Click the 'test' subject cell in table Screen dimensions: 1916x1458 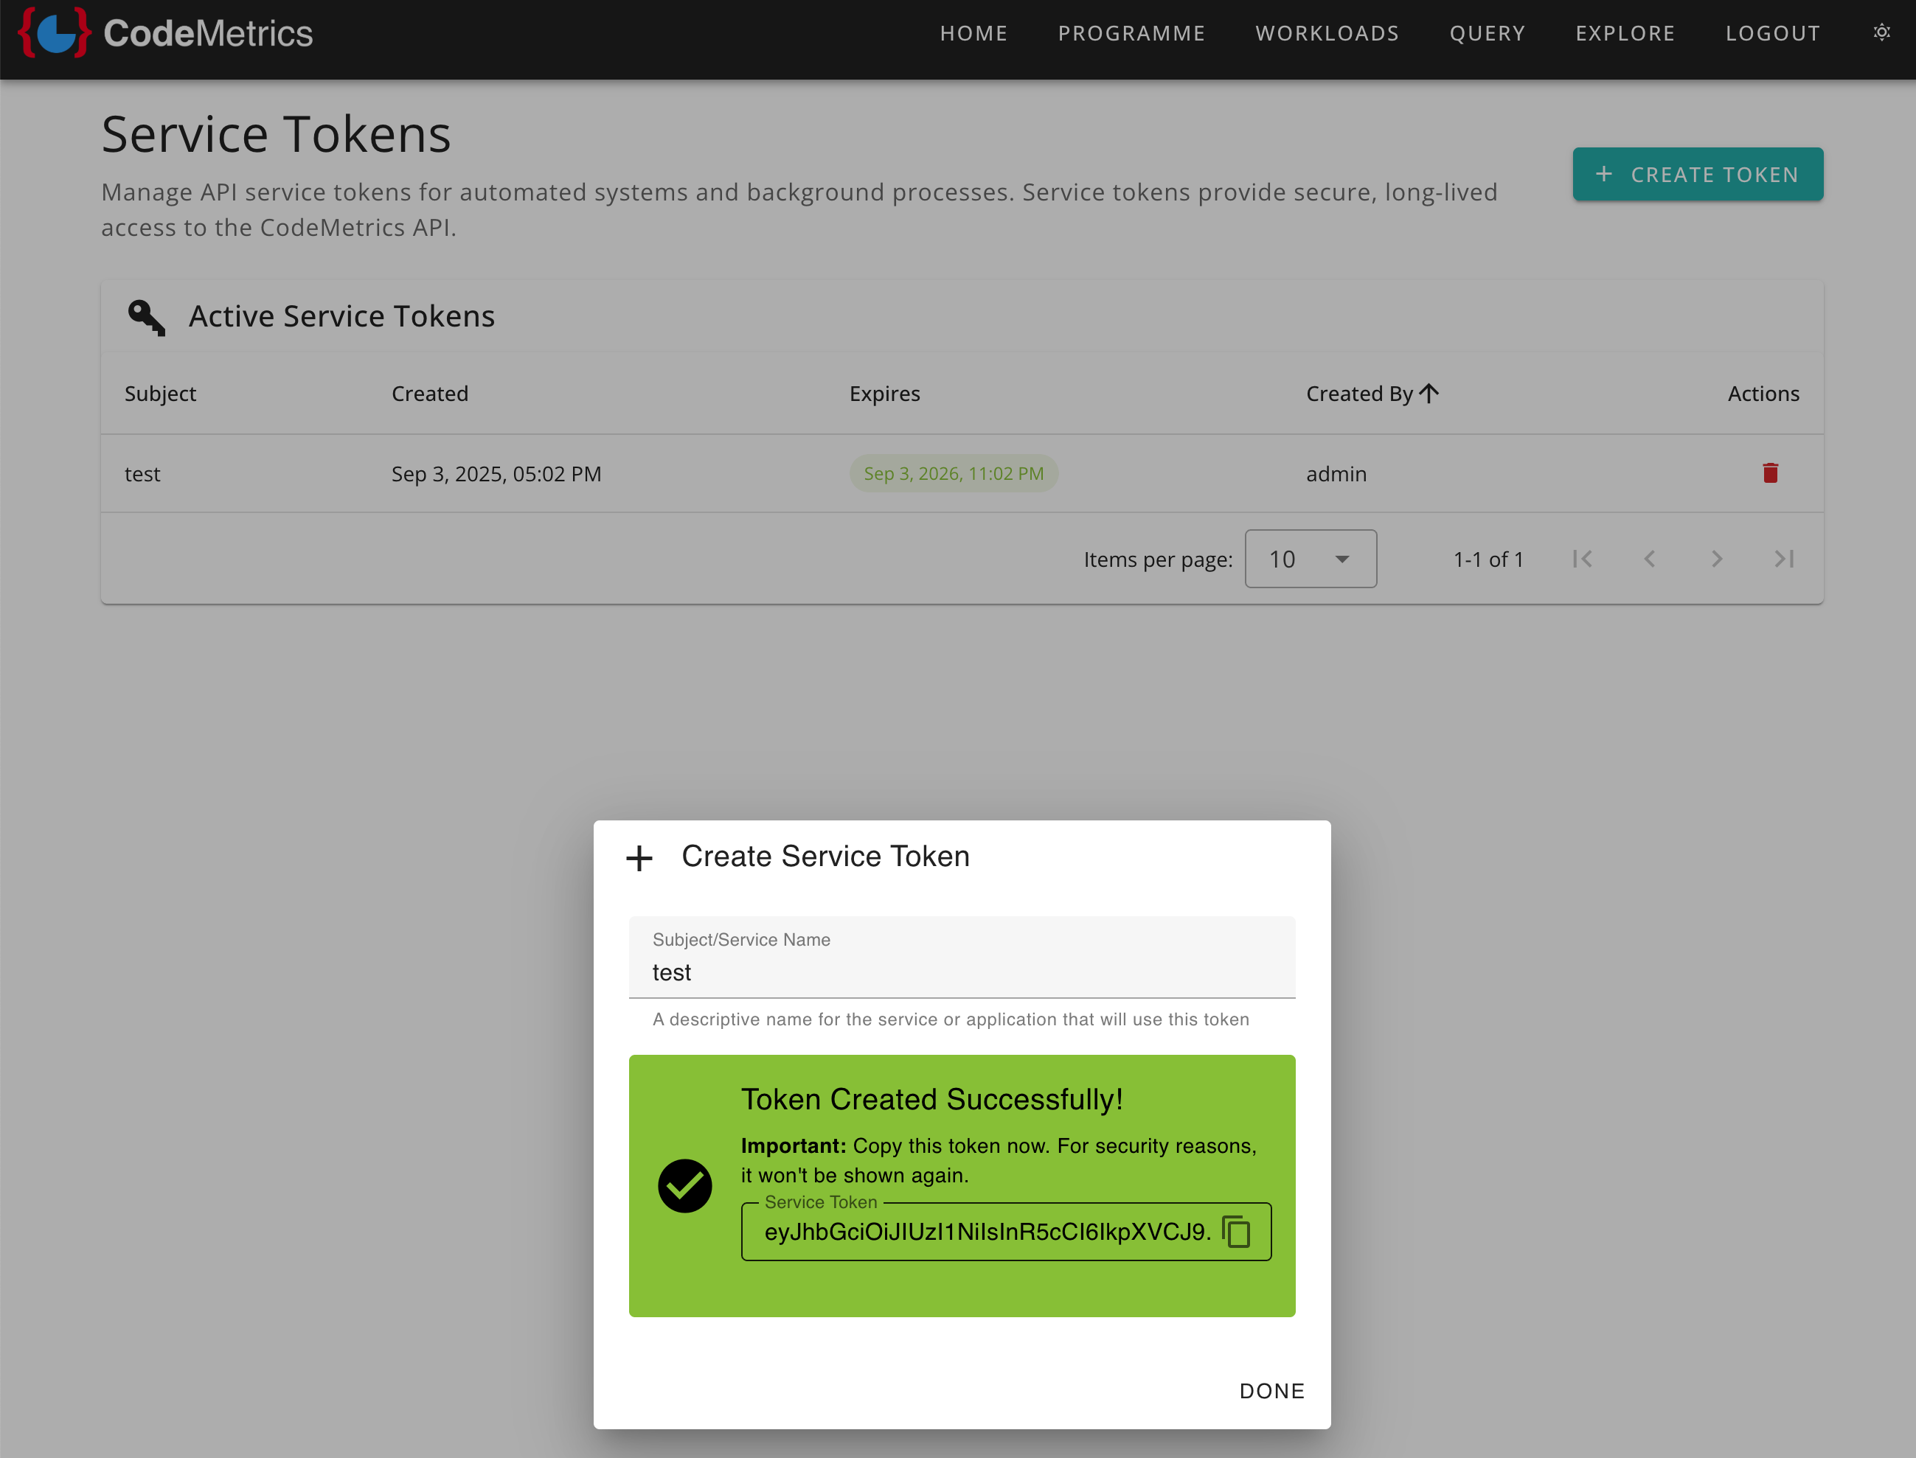point(142,474)
